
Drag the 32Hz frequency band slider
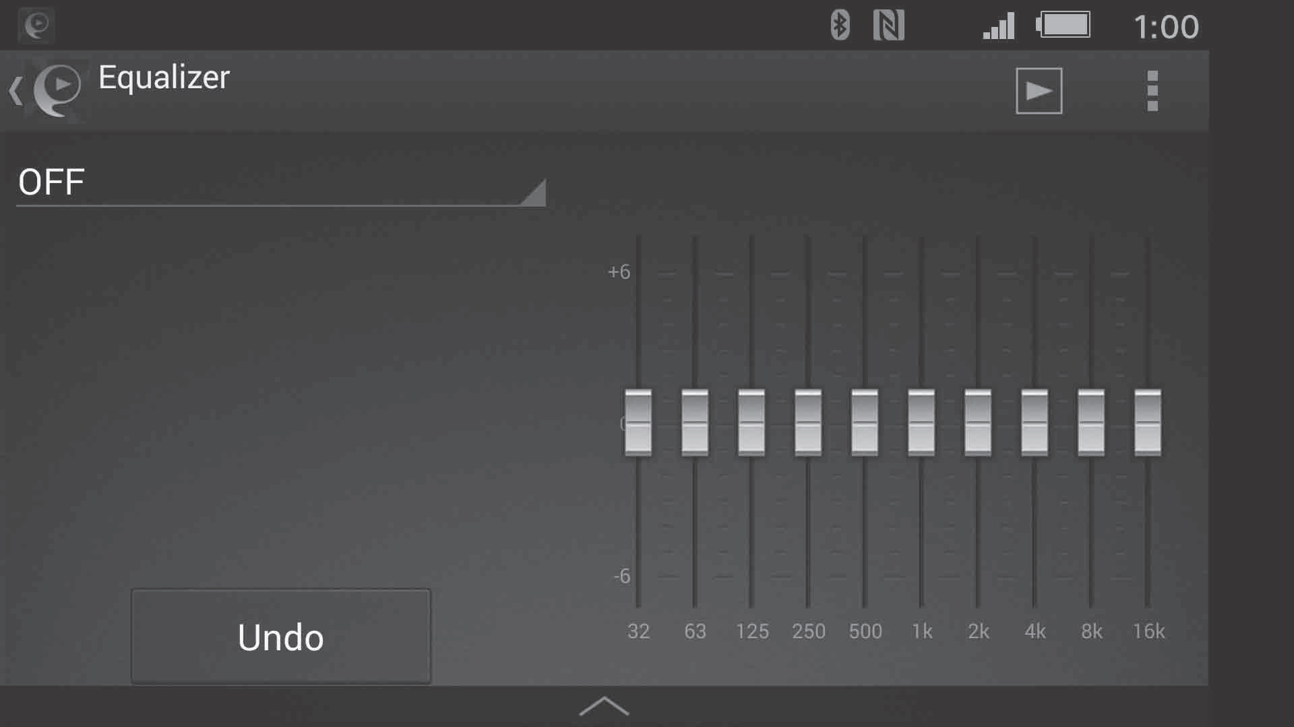(x=640, y=421)
